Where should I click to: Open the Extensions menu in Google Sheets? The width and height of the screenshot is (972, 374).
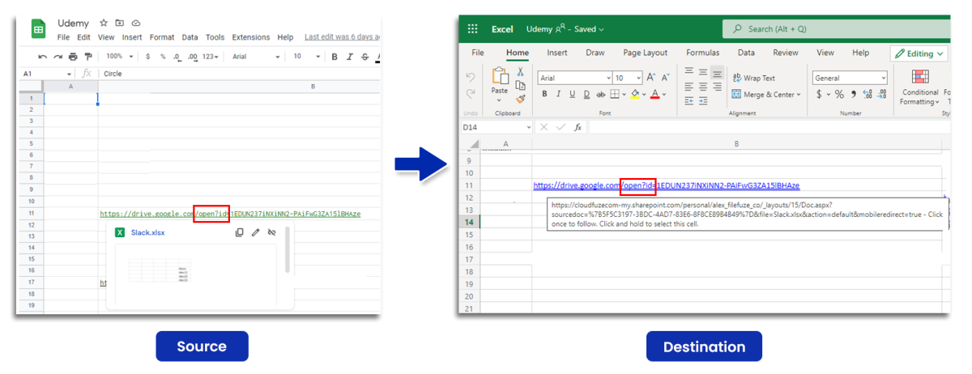250,37
